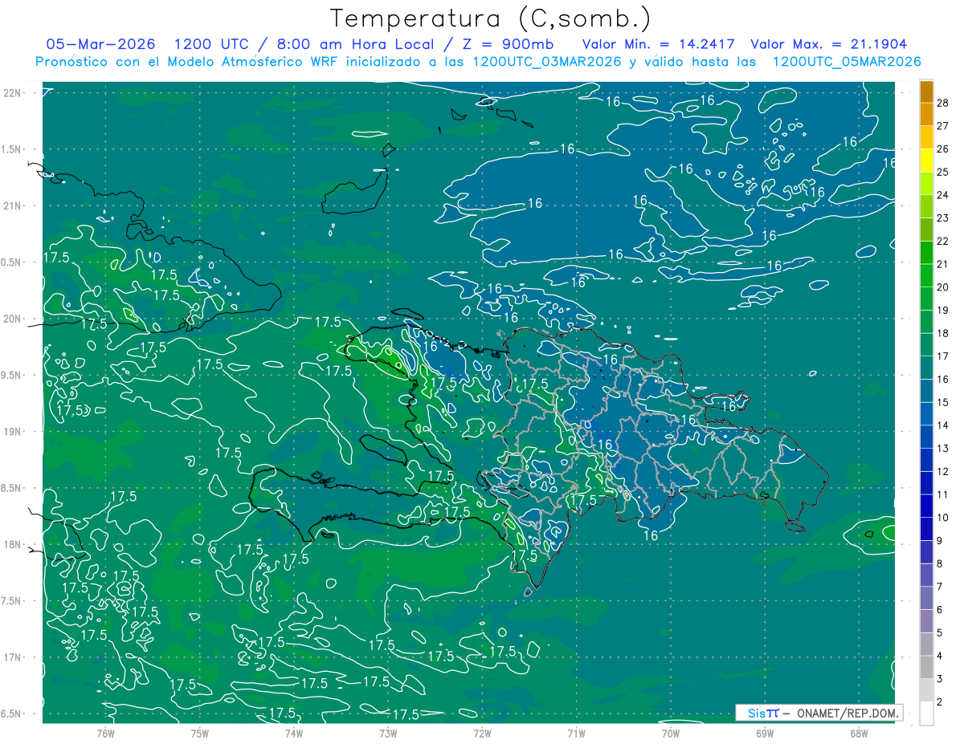Click the "74W" longitude axis label

click(293, 733)
